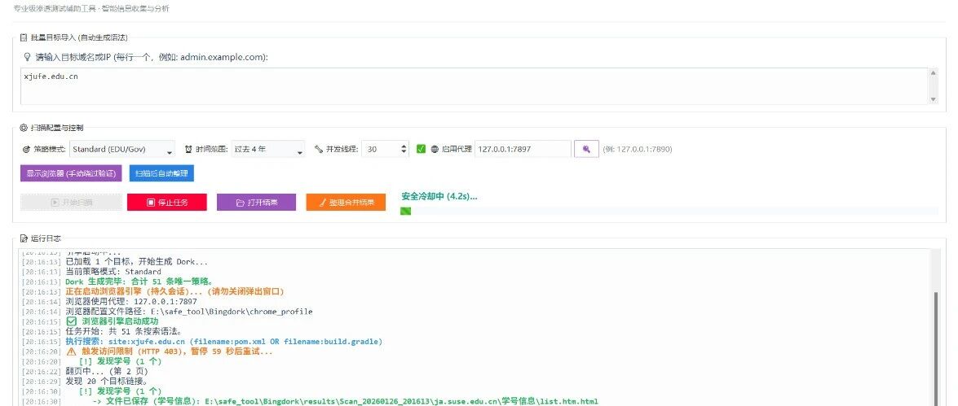Image resolution: width=958 pixels, height=406 pixels.
Task: Click the target textarea scrollbar up arrow
Action: pos(933,73)
